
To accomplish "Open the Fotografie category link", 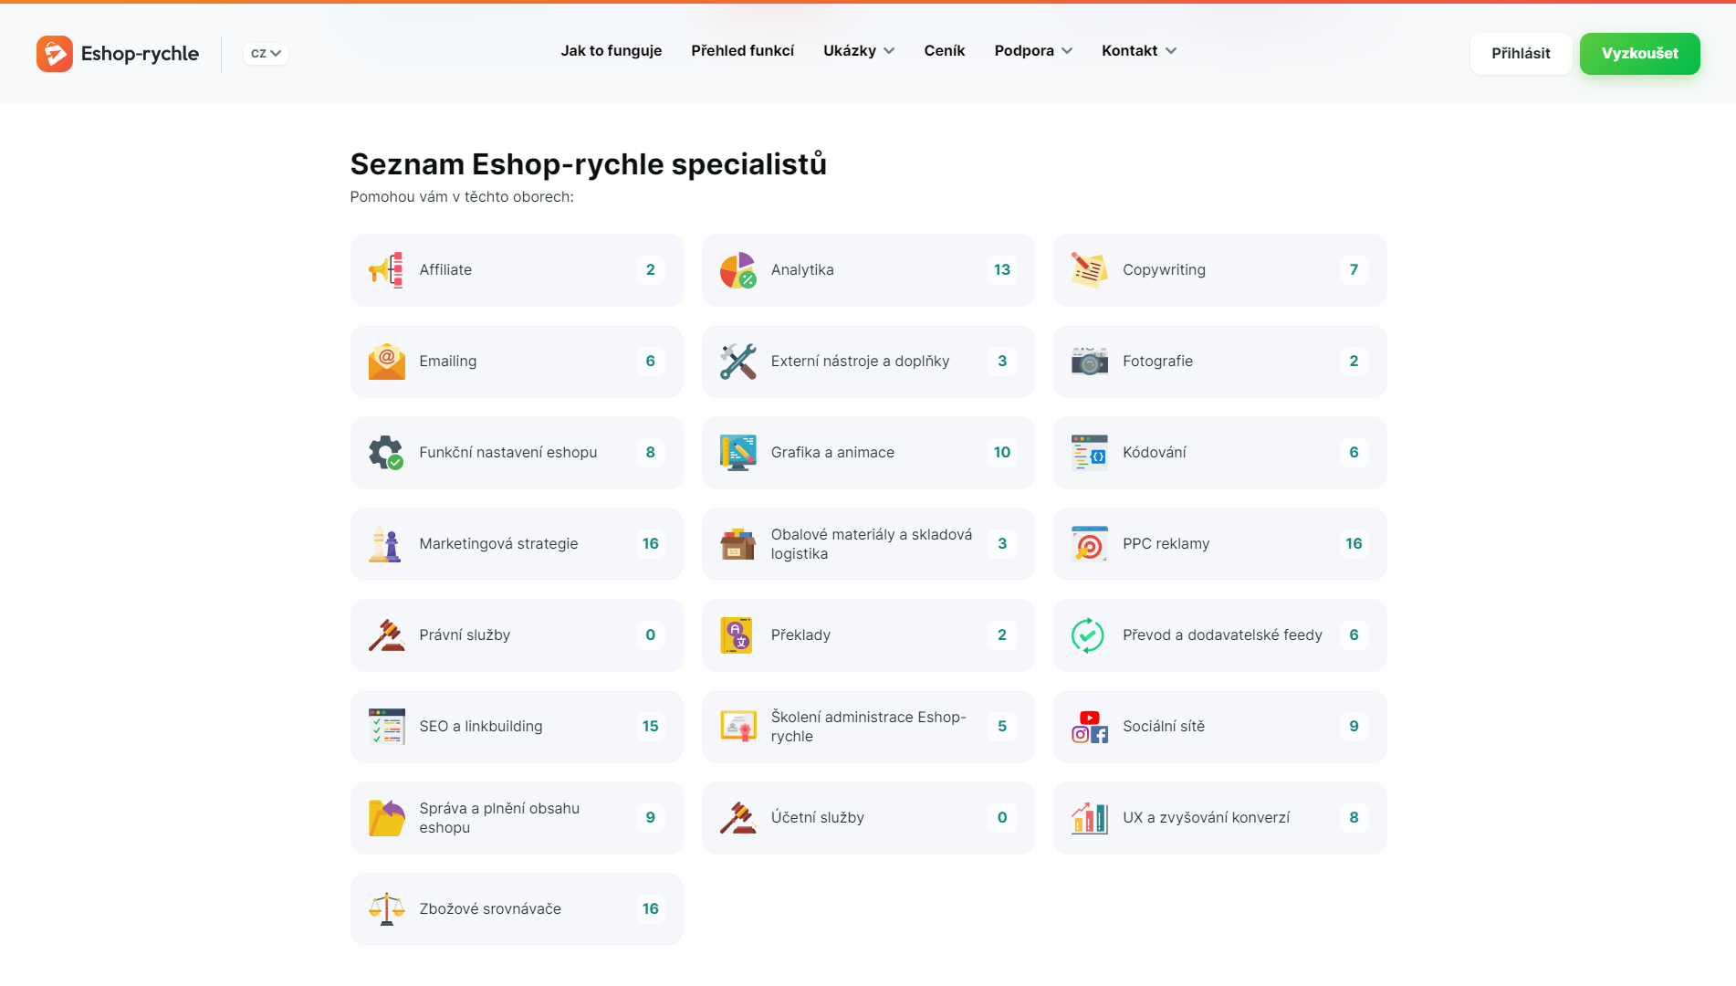I will click(1157, 362).
